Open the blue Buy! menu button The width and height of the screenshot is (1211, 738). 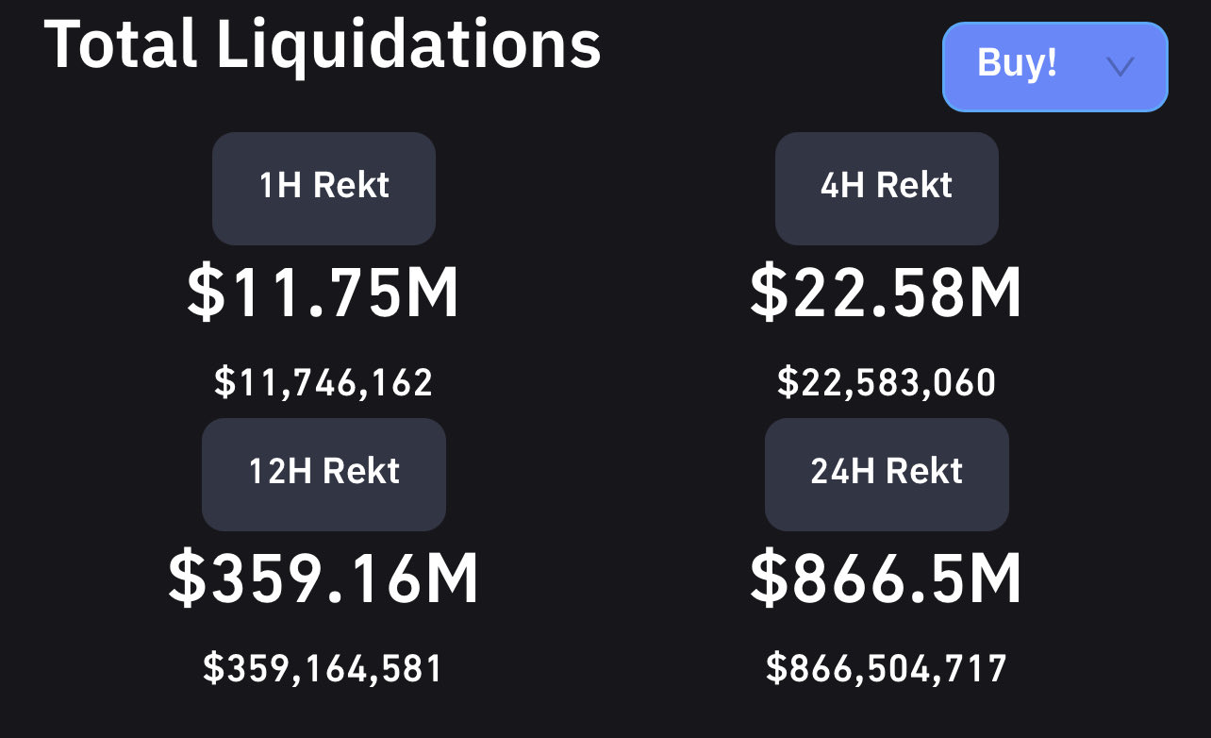[1055, 66]
